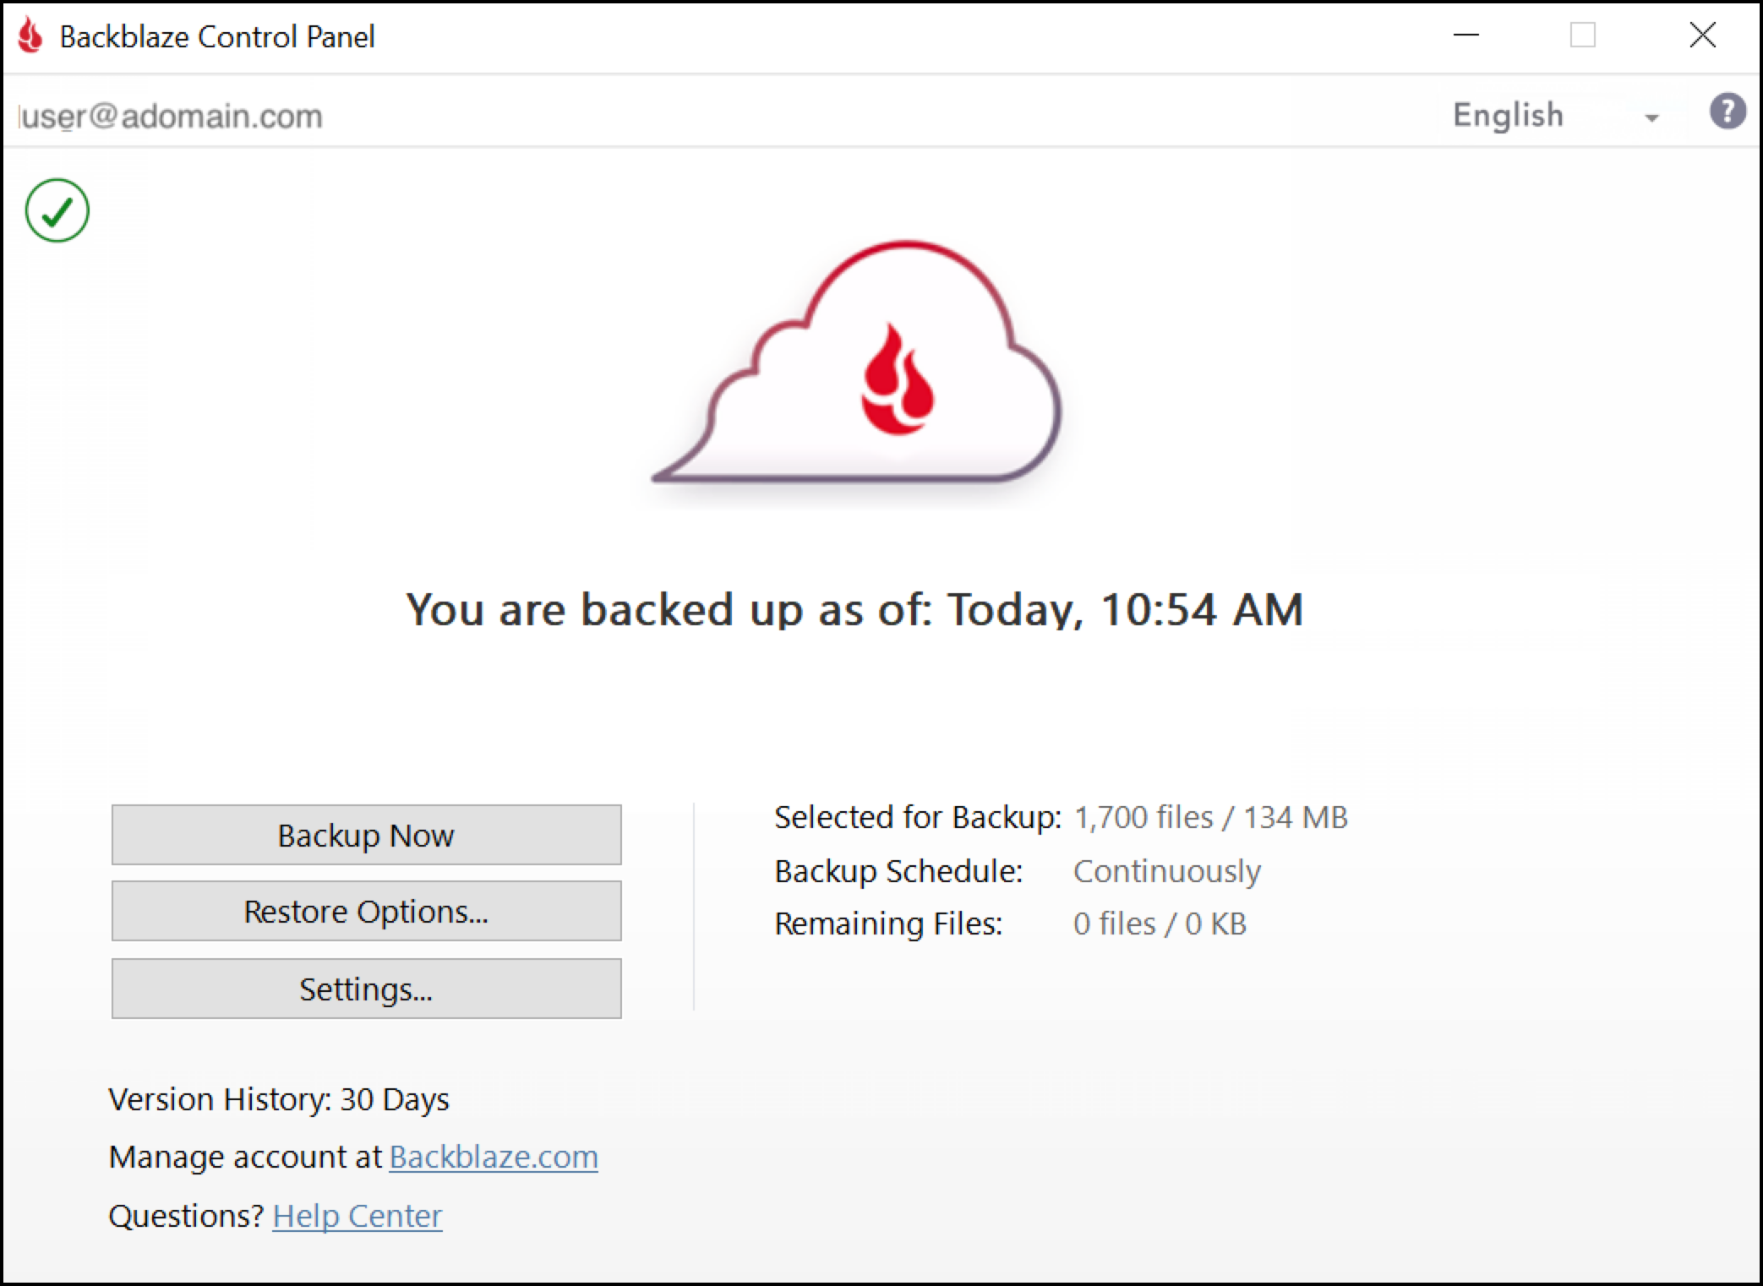Click Version History: 30 Days text
The image size is (1763, 1286).
tap(279, 1099)
